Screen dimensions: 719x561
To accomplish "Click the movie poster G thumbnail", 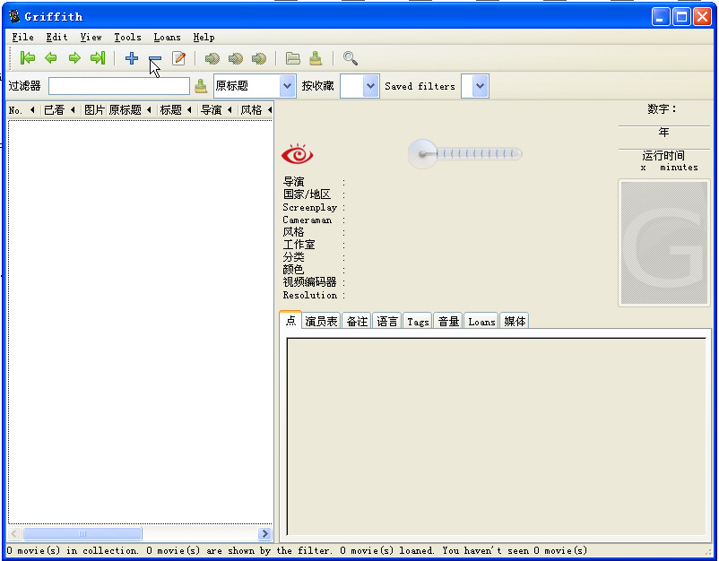I will point(664,243).
